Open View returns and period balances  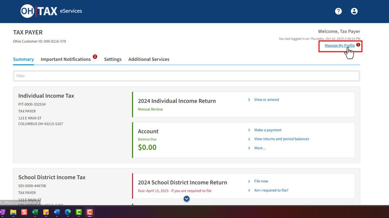[281, 139]
